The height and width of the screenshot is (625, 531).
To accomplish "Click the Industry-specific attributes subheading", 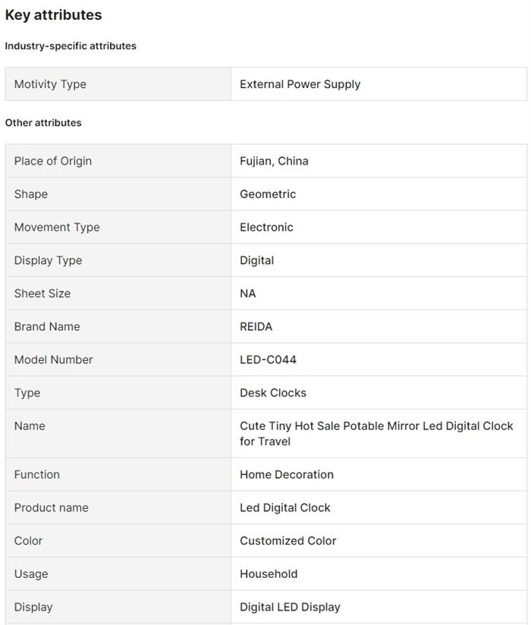I will point(71,46).
